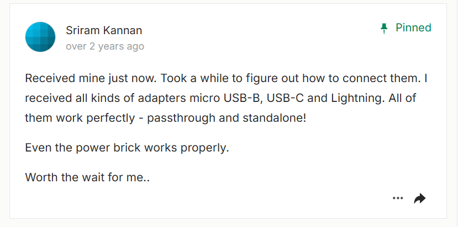Click the "over 2 years ago" timestamp
Image resolution: width=458 pixels, height=227 pixels.
pos(105,46)
